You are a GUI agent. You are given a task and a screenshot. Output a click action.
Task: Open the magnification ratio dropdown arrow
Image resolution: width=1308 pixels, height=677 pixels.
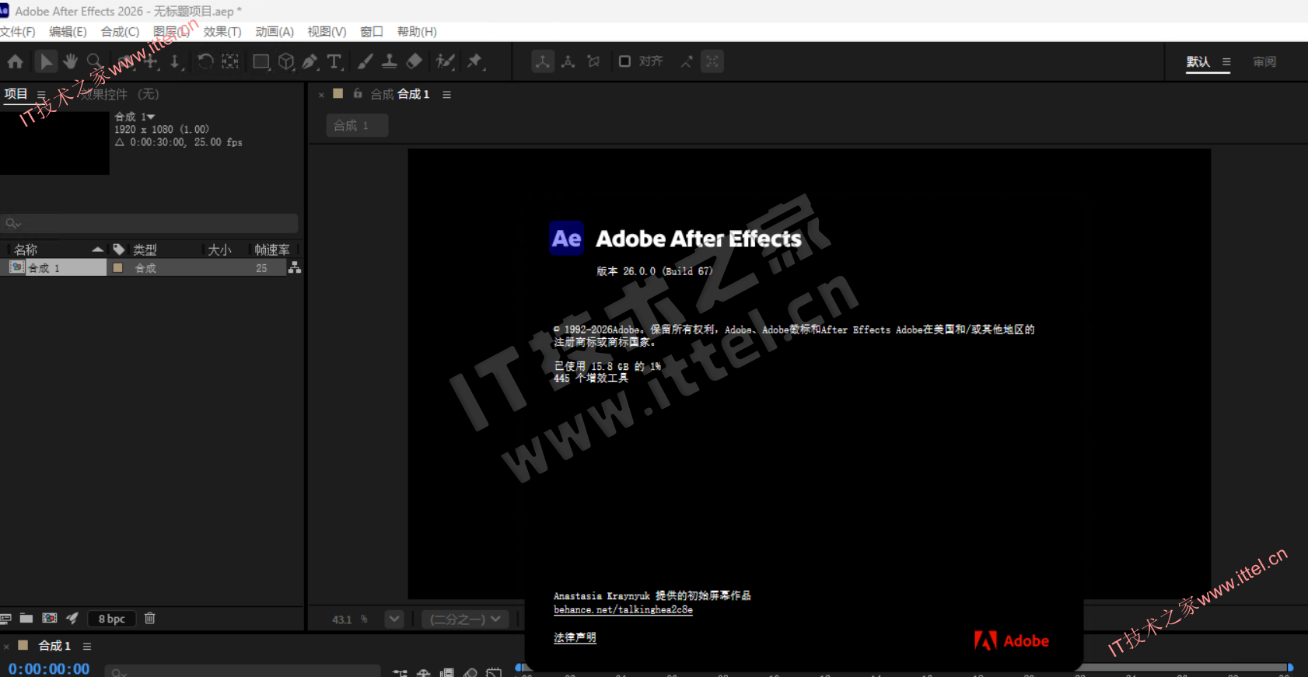coord(394,619)
